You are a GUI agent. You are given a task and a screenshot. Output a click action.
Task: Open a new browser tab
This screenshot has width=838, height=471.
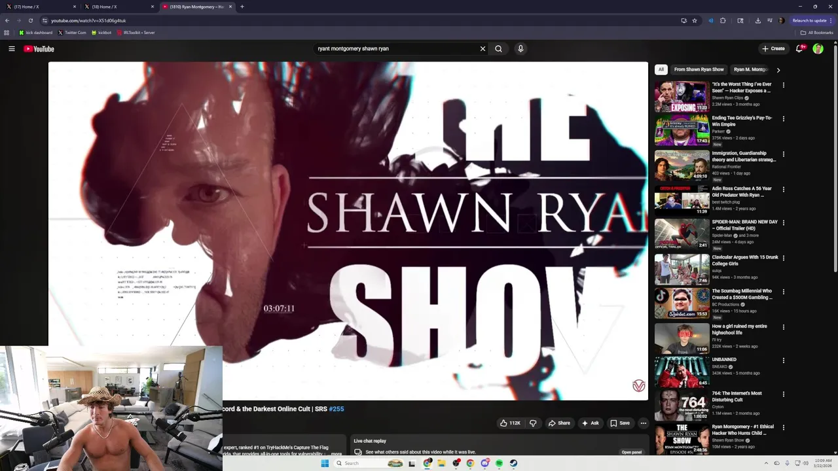click(242, 7)
